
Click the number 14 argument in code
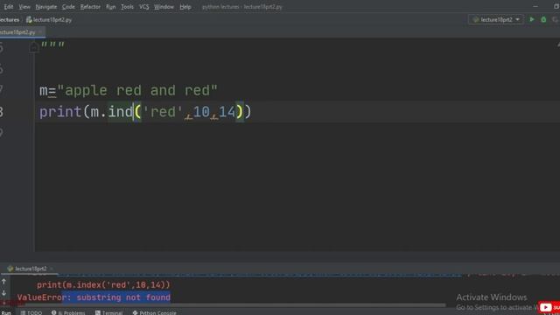click(x=227, y=112)
